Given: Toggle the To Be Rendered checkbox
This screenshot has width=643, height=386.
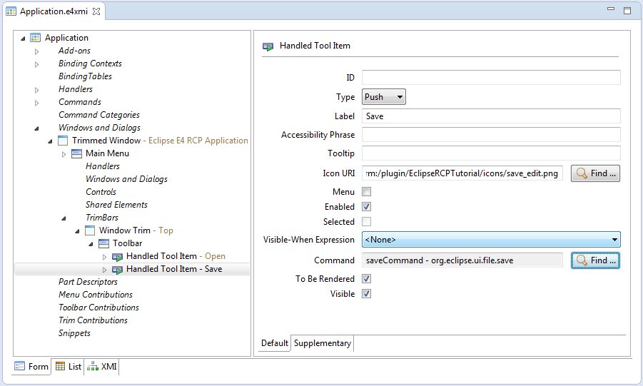Looking at the screenshot, I should coord(367,279).
